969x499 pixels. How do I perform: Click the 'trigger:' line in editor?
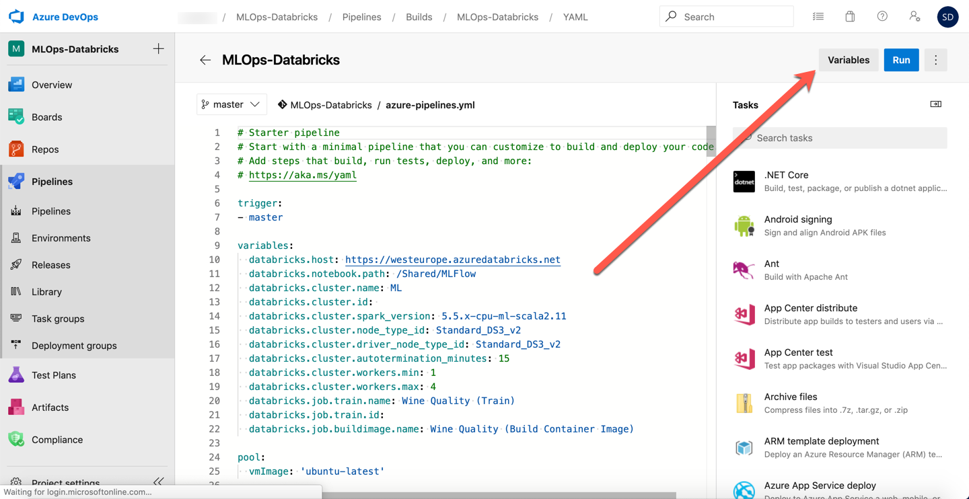point(260,203)
